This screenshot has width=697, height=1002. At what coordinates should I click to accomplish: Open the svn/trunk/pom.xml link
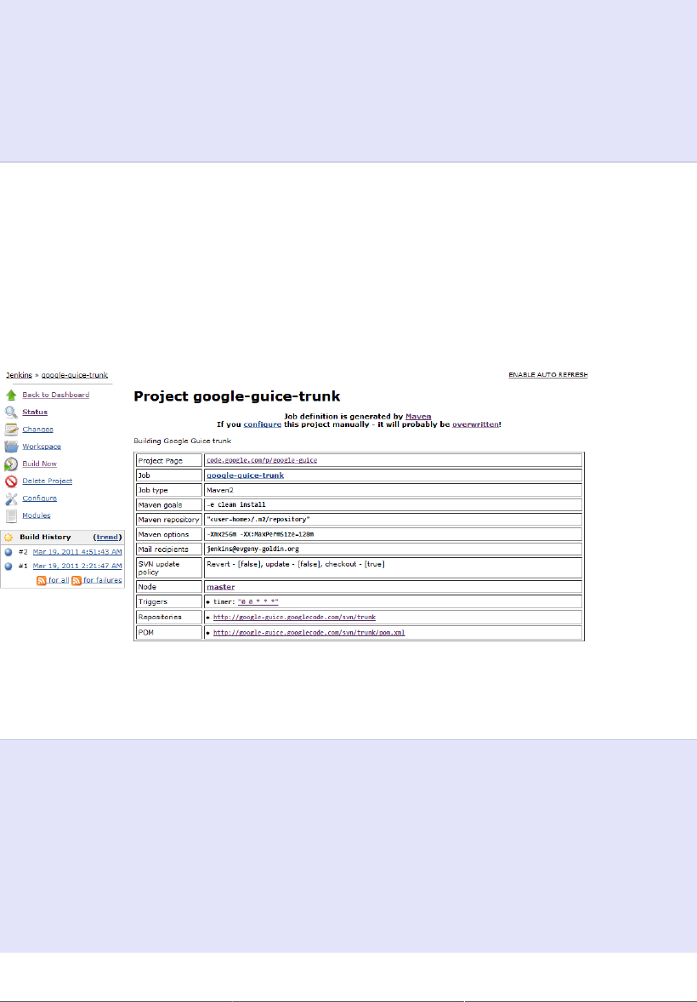[309, 633]
